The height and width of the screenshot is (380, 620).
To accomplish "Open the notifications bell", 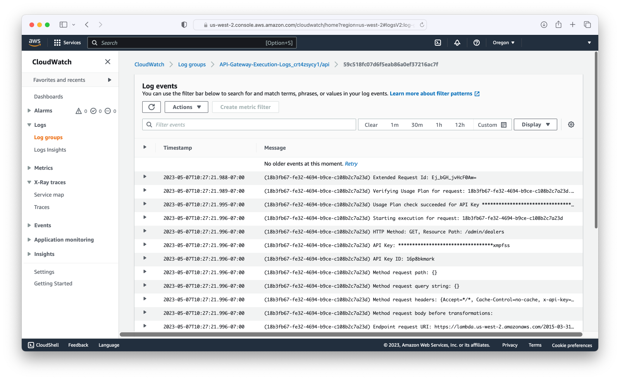I will click(x=457, y=43).
